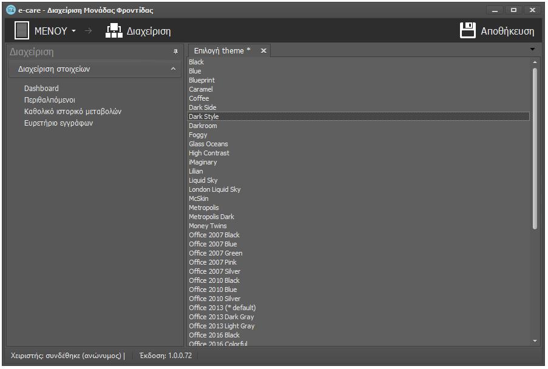Select the Blue theme
The height and width of the screenshot is (369, 548).
[359, 71]
